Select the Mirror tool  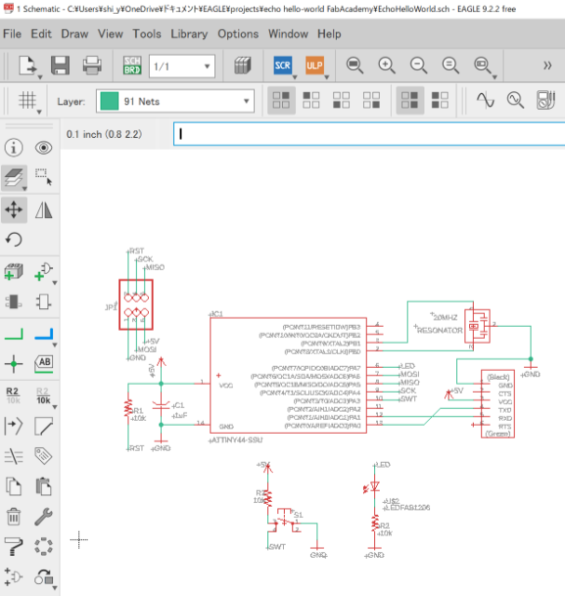click(x=44, y=210)
